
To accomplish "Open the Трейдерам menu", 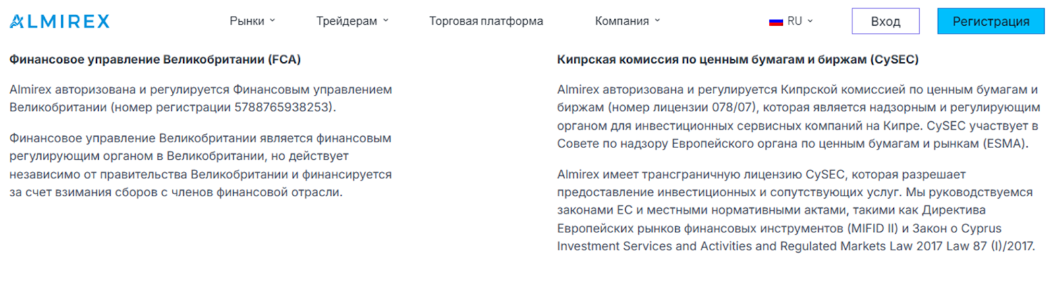I will 347,21.
